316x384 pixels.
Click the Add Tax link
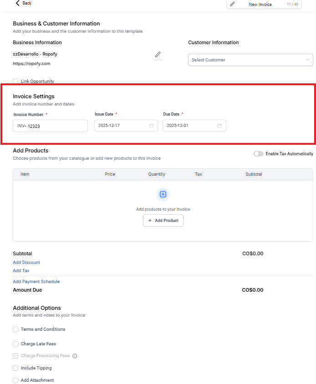pyautogui.click(x=21, y=271)
